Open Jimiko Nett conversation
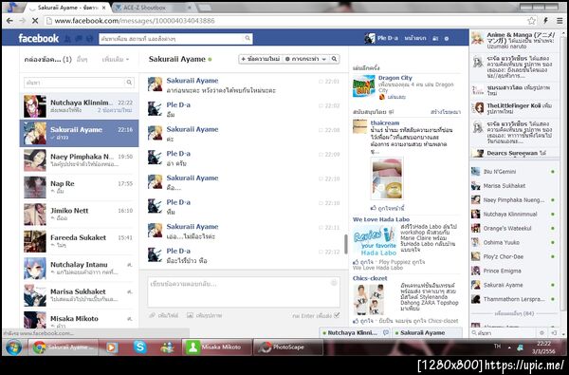The height and width of the screenshot is (375, 569). coord(79,214)
